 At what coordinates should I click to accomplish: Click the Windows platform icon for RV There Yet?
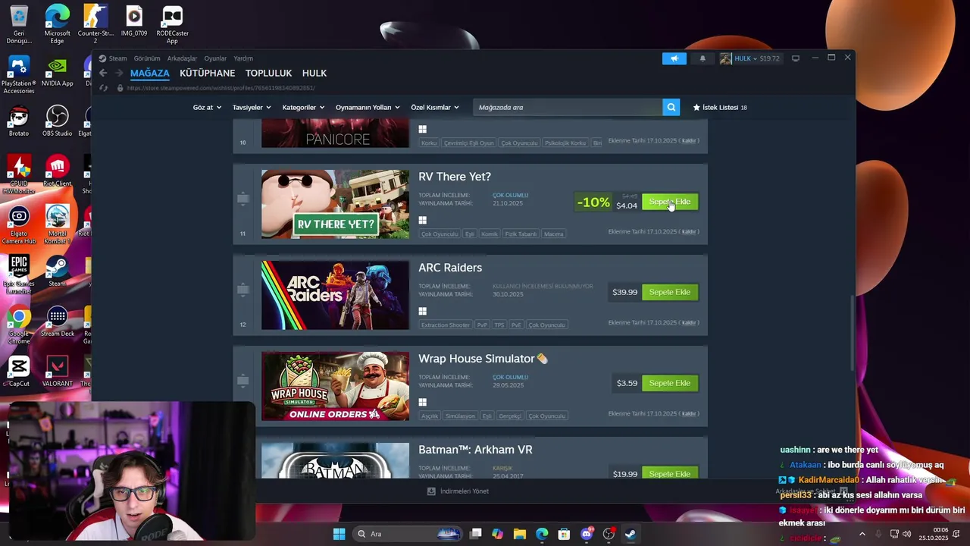coord(423,220)
